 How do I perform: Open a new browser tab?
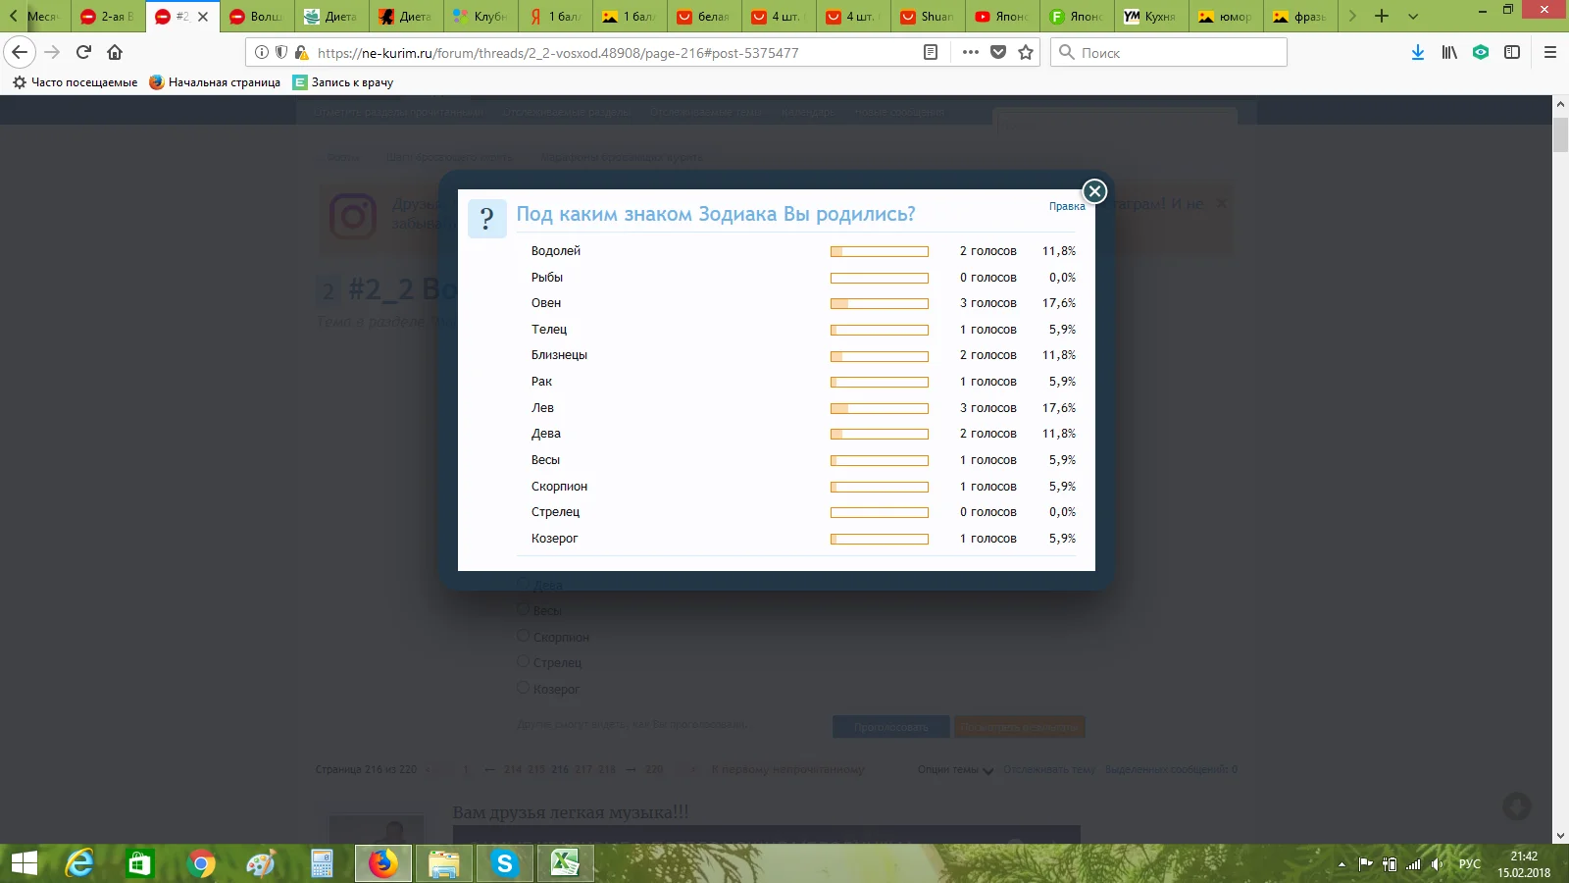click(x=1382, y=16)
